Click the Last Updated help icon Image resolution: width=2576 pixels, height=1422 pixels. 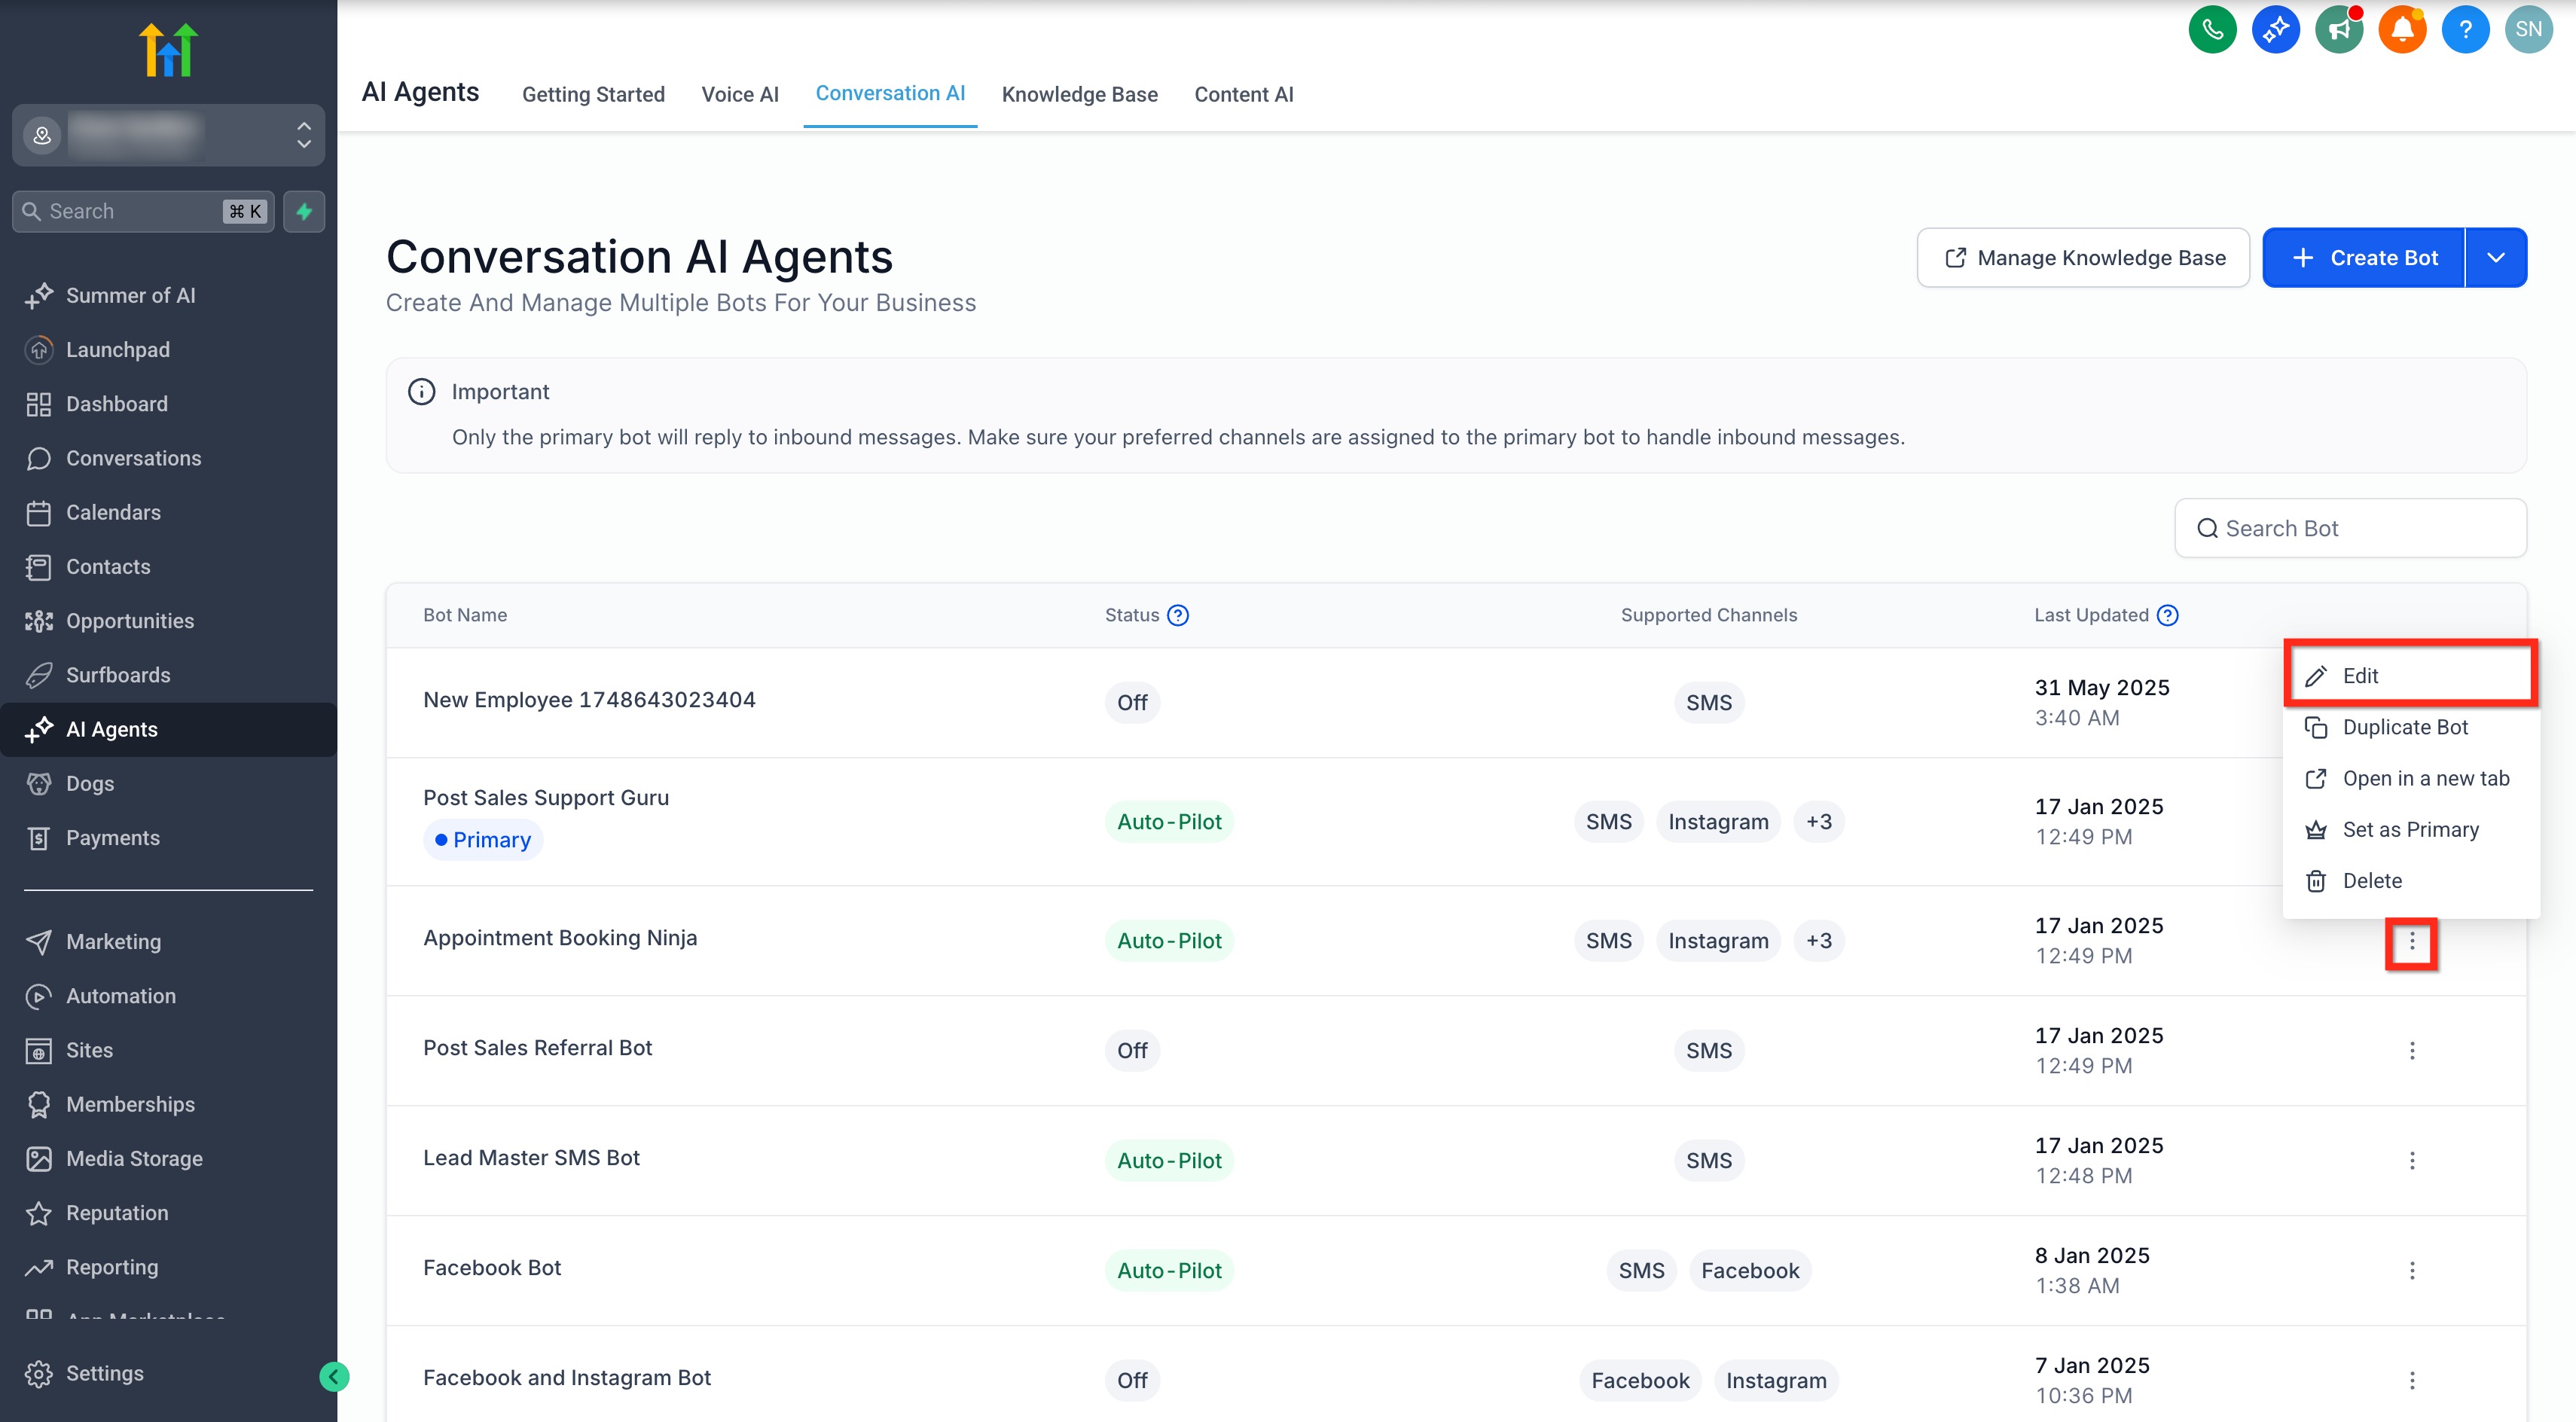point(2167,615)
